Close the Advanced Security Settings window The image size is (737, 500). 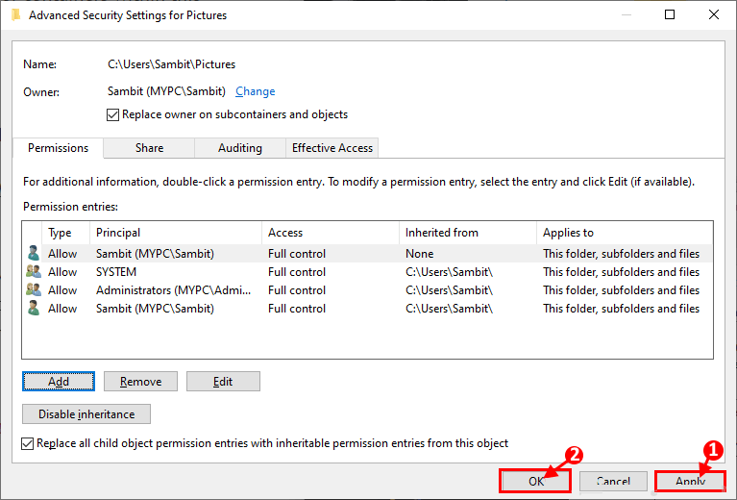(714, 14)
